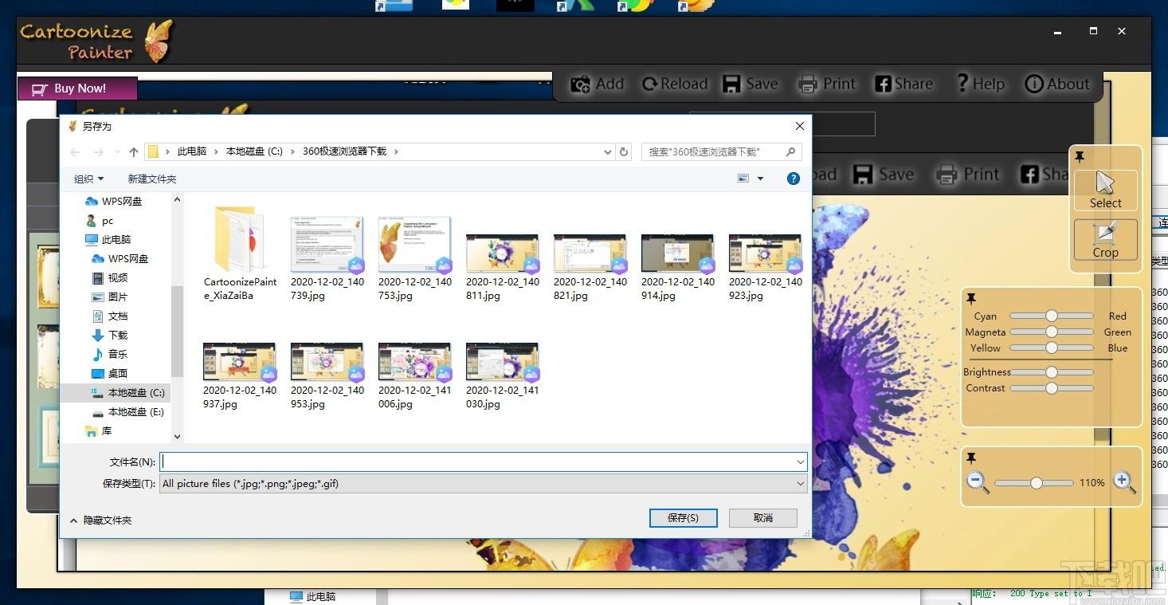
Task: Select file 2020-12-02_140914.jpg
Action: pos(678,267)
